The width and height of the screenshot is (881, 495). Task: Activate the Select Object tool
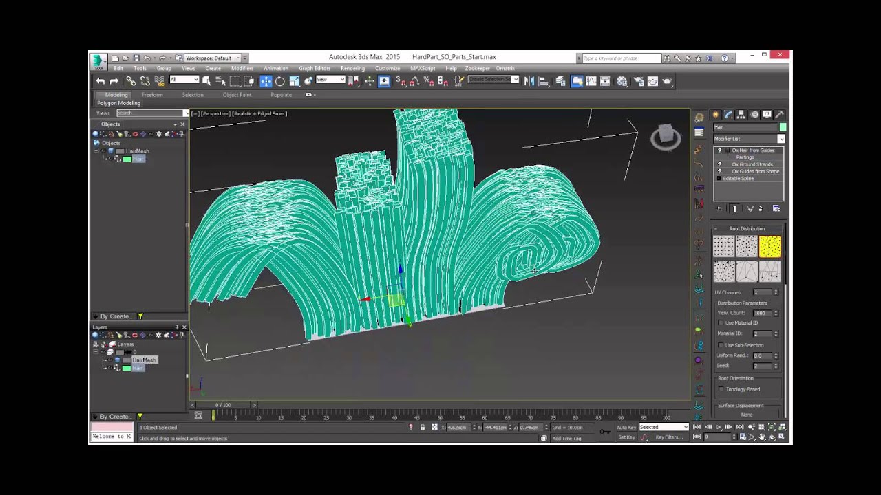coord(206,81)
